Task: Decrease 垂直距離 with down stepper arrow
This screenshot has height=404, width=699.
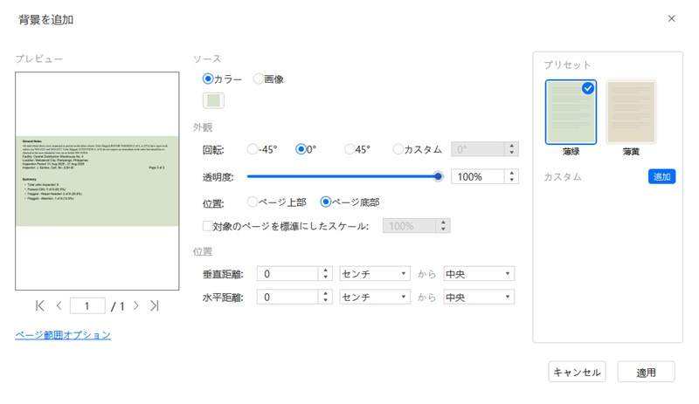Action: 325,277
